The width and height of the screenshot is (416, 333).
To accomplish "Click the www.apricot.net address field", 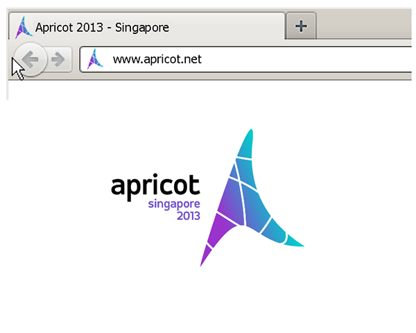I will tap(246, 59).
